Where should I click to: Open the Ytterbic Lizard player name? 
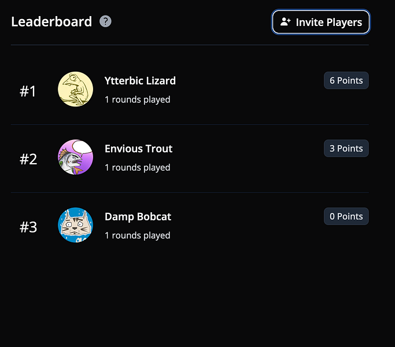point(140,80)
